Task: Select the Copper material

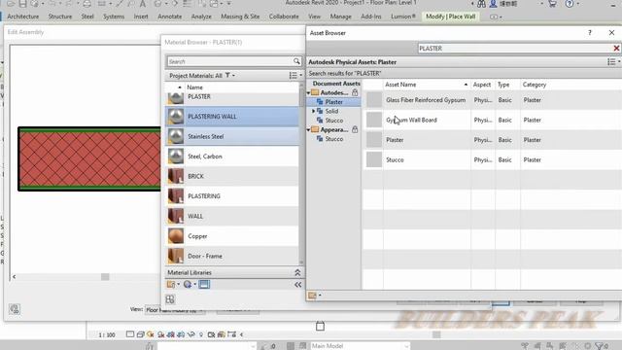Action: click(x=232, y=236)
